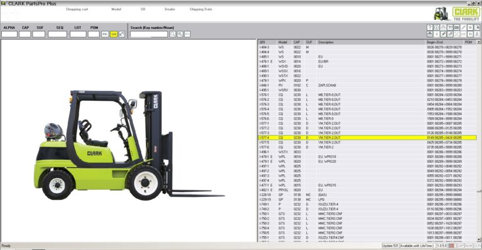Click the Update 531 status bar entry

(390, 246)
